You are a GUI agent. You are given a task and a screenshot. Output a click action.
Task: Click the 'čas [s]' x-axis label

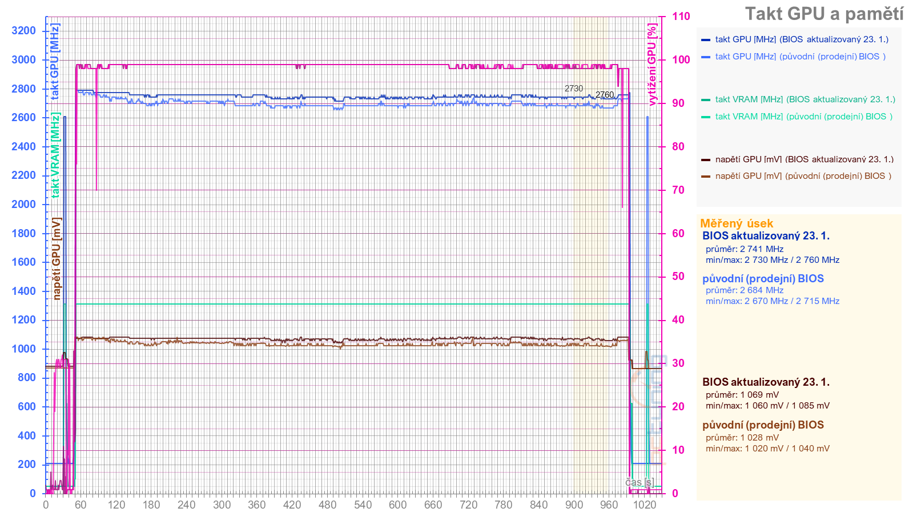pos(639,482)
